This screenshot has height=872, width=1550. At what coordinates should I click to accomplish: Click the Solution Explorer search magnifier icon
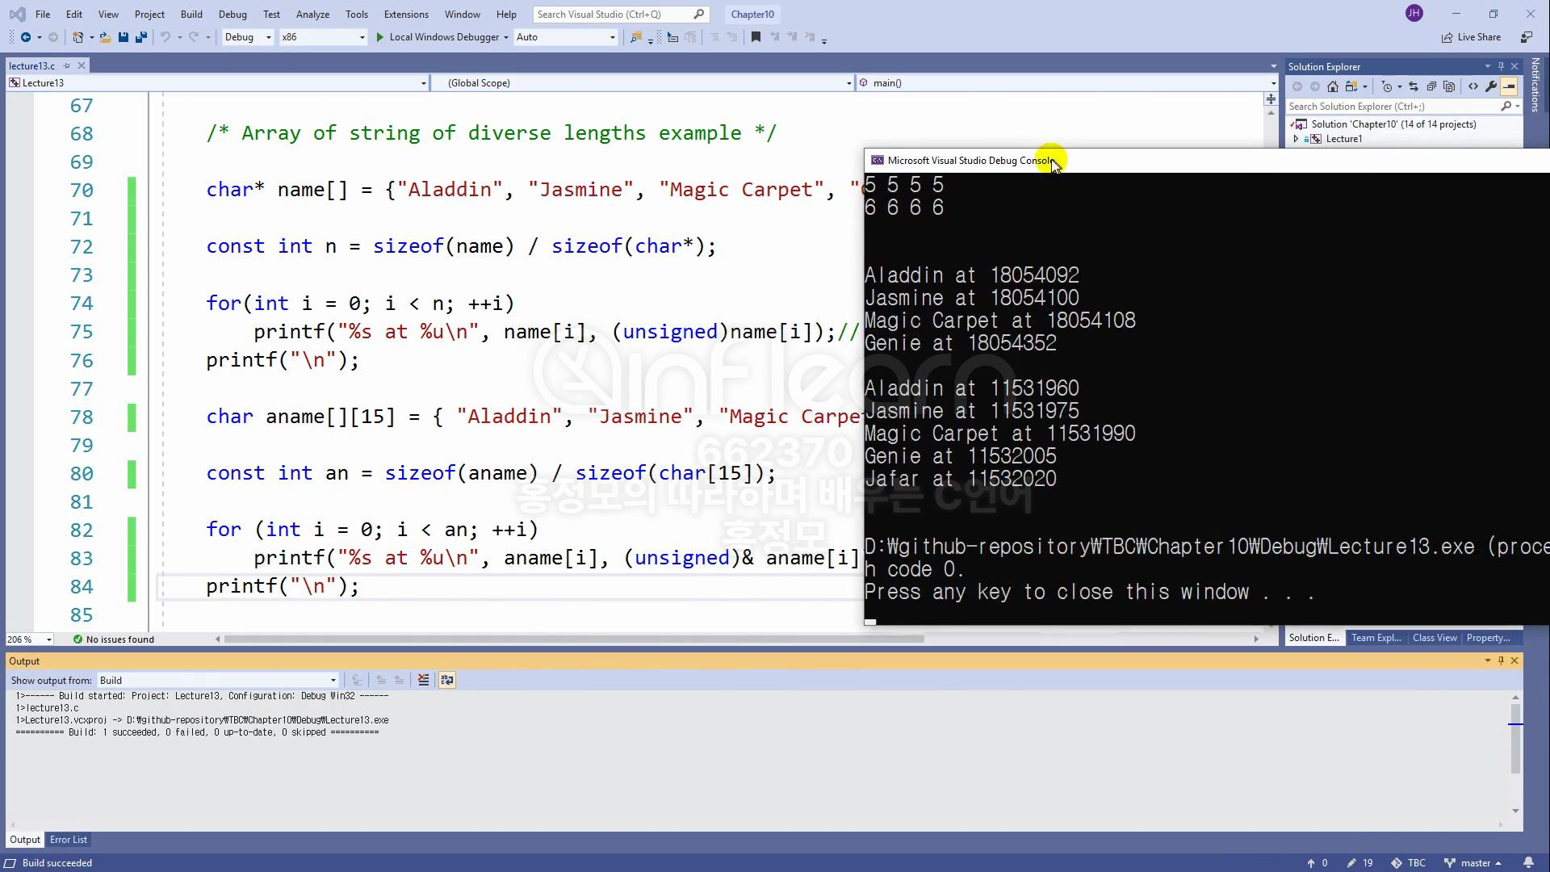[x=1506, y=106]
